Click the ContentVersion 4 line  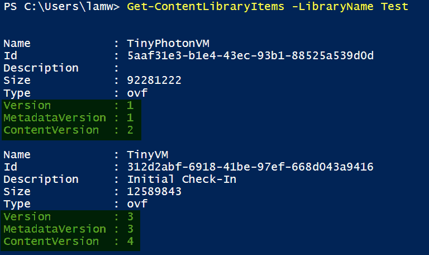(70, 241)
